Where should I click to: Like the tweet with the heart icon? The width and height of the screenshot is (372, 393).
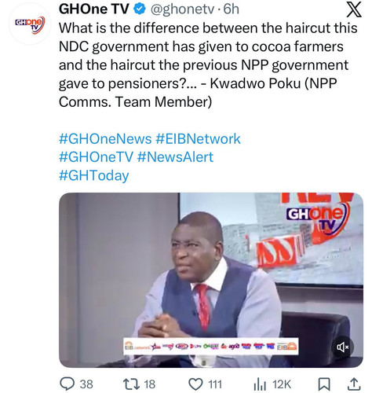[195, 384]
